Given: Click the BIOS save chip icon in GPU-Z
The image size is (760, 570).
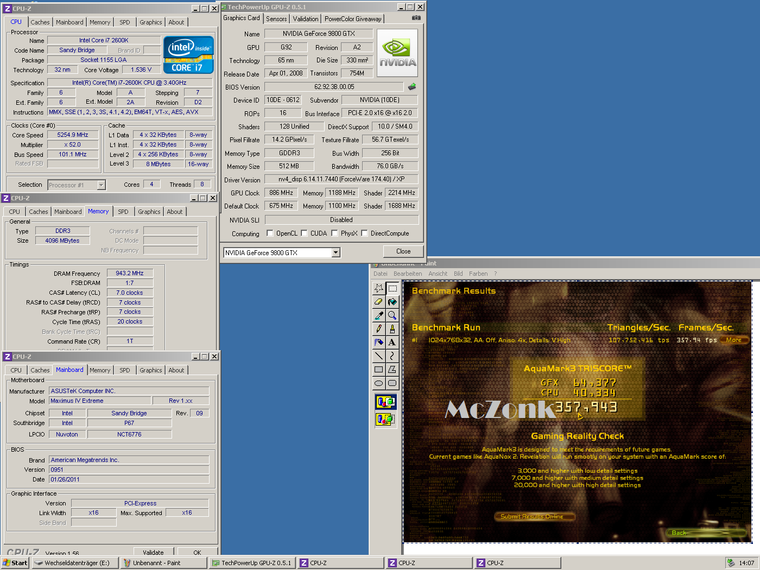Looking at the screenshot, I should click(x=412, y=87).
